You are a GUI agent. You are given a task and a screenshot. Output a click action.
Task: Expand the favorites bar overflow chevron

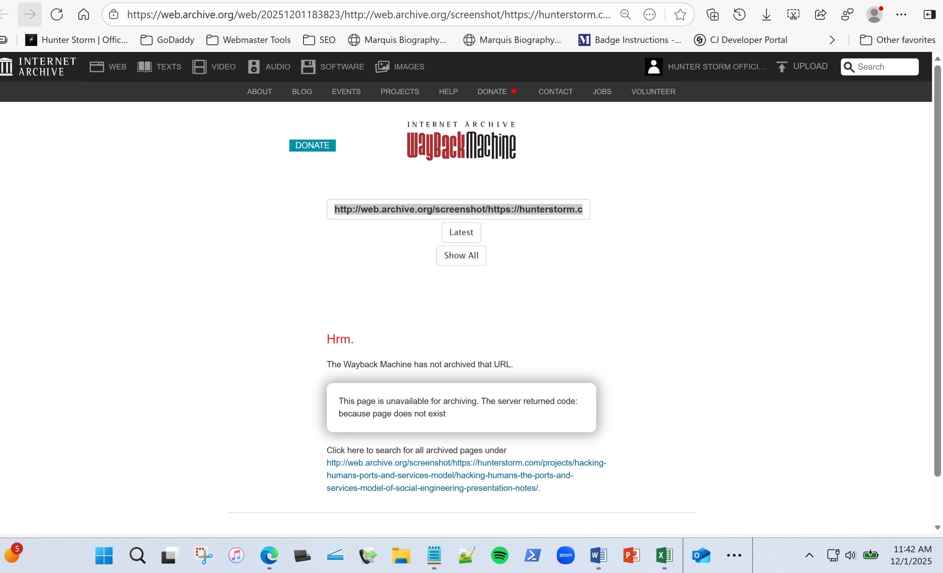pos(832,40)
